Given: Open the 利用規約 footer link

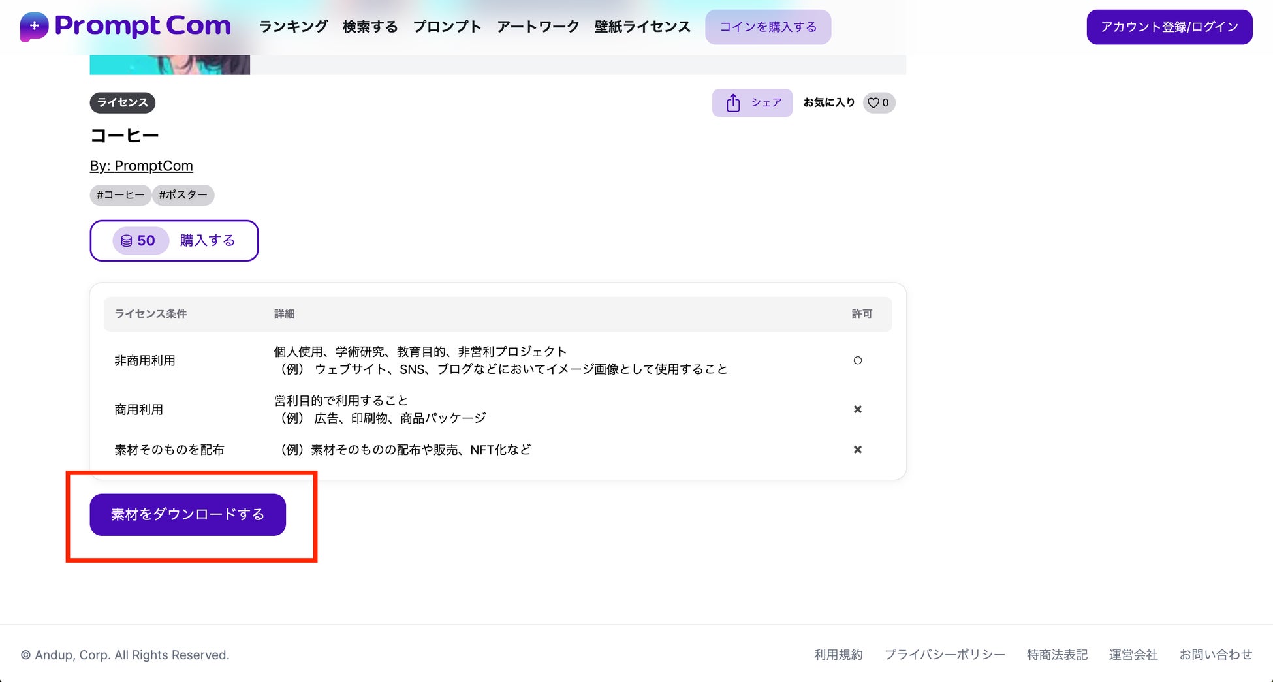Looking at the screenshot, I should click(838, 655).
